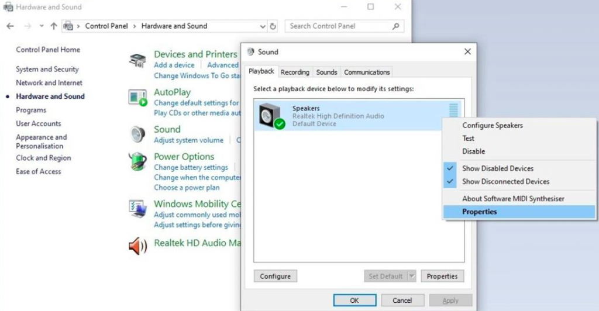Image resolution: width=599 pixels, height=311 pixels.
Task: Click the Up arrow navigation button
Action: click(x=53, y=26)
